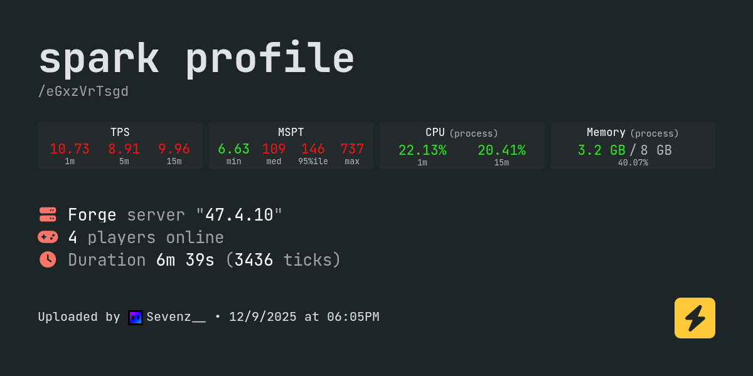This screenshot has width=753, height=376.
Task: Click the 3.2 GB memory usage value
Action: point(601,150)
